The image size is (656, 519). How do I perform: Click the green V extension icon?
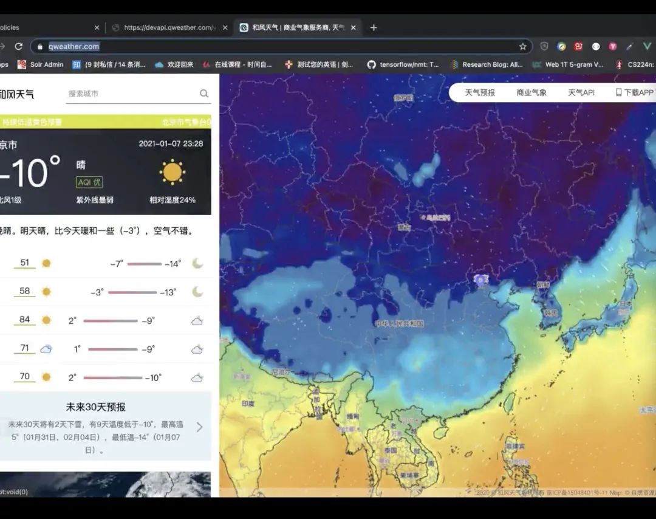point(647,46)
